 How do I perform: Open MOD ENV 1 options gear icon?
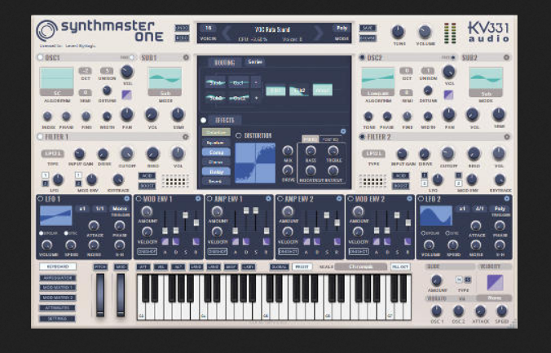198,199
